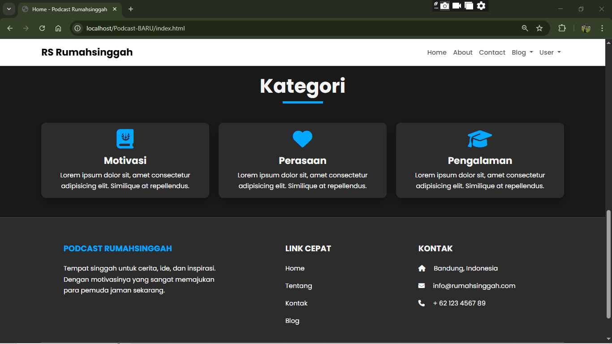Reload the page using the refresh button
The width and height of the screenshot is (612, 344).
pyautogui.click(x=42, y=28)
